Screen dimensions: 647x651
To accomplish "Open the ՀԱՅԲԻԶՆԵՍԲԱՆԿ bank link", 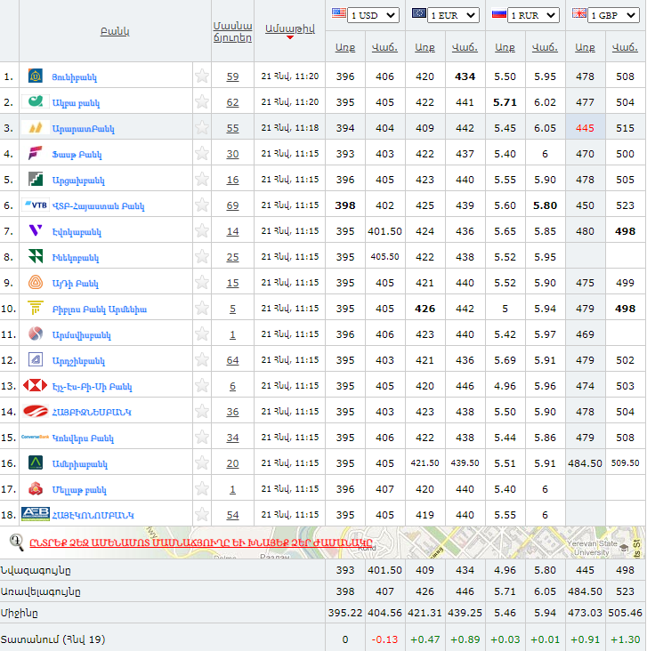I will pos(92,413).
